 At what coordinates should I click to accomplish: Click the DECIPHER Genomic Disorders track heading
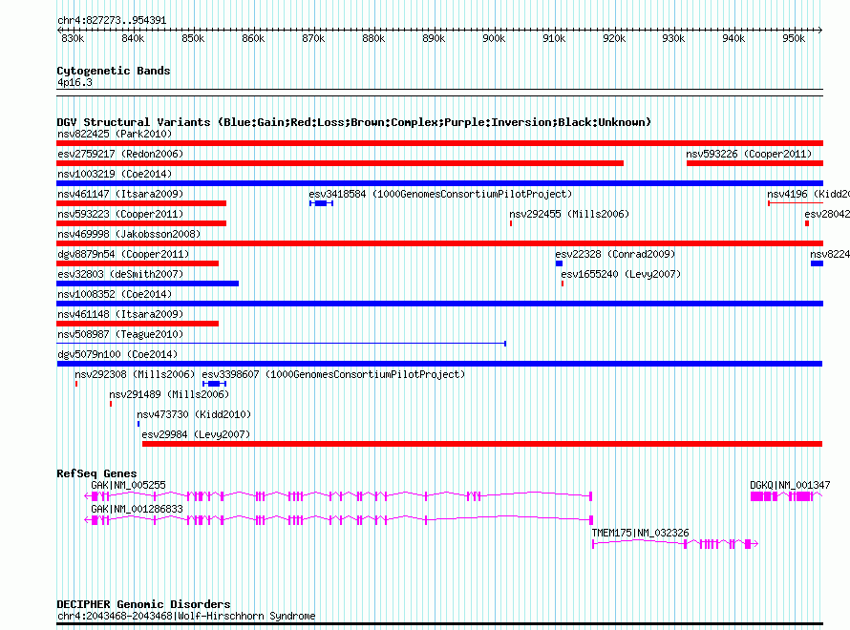pos(143,604)
